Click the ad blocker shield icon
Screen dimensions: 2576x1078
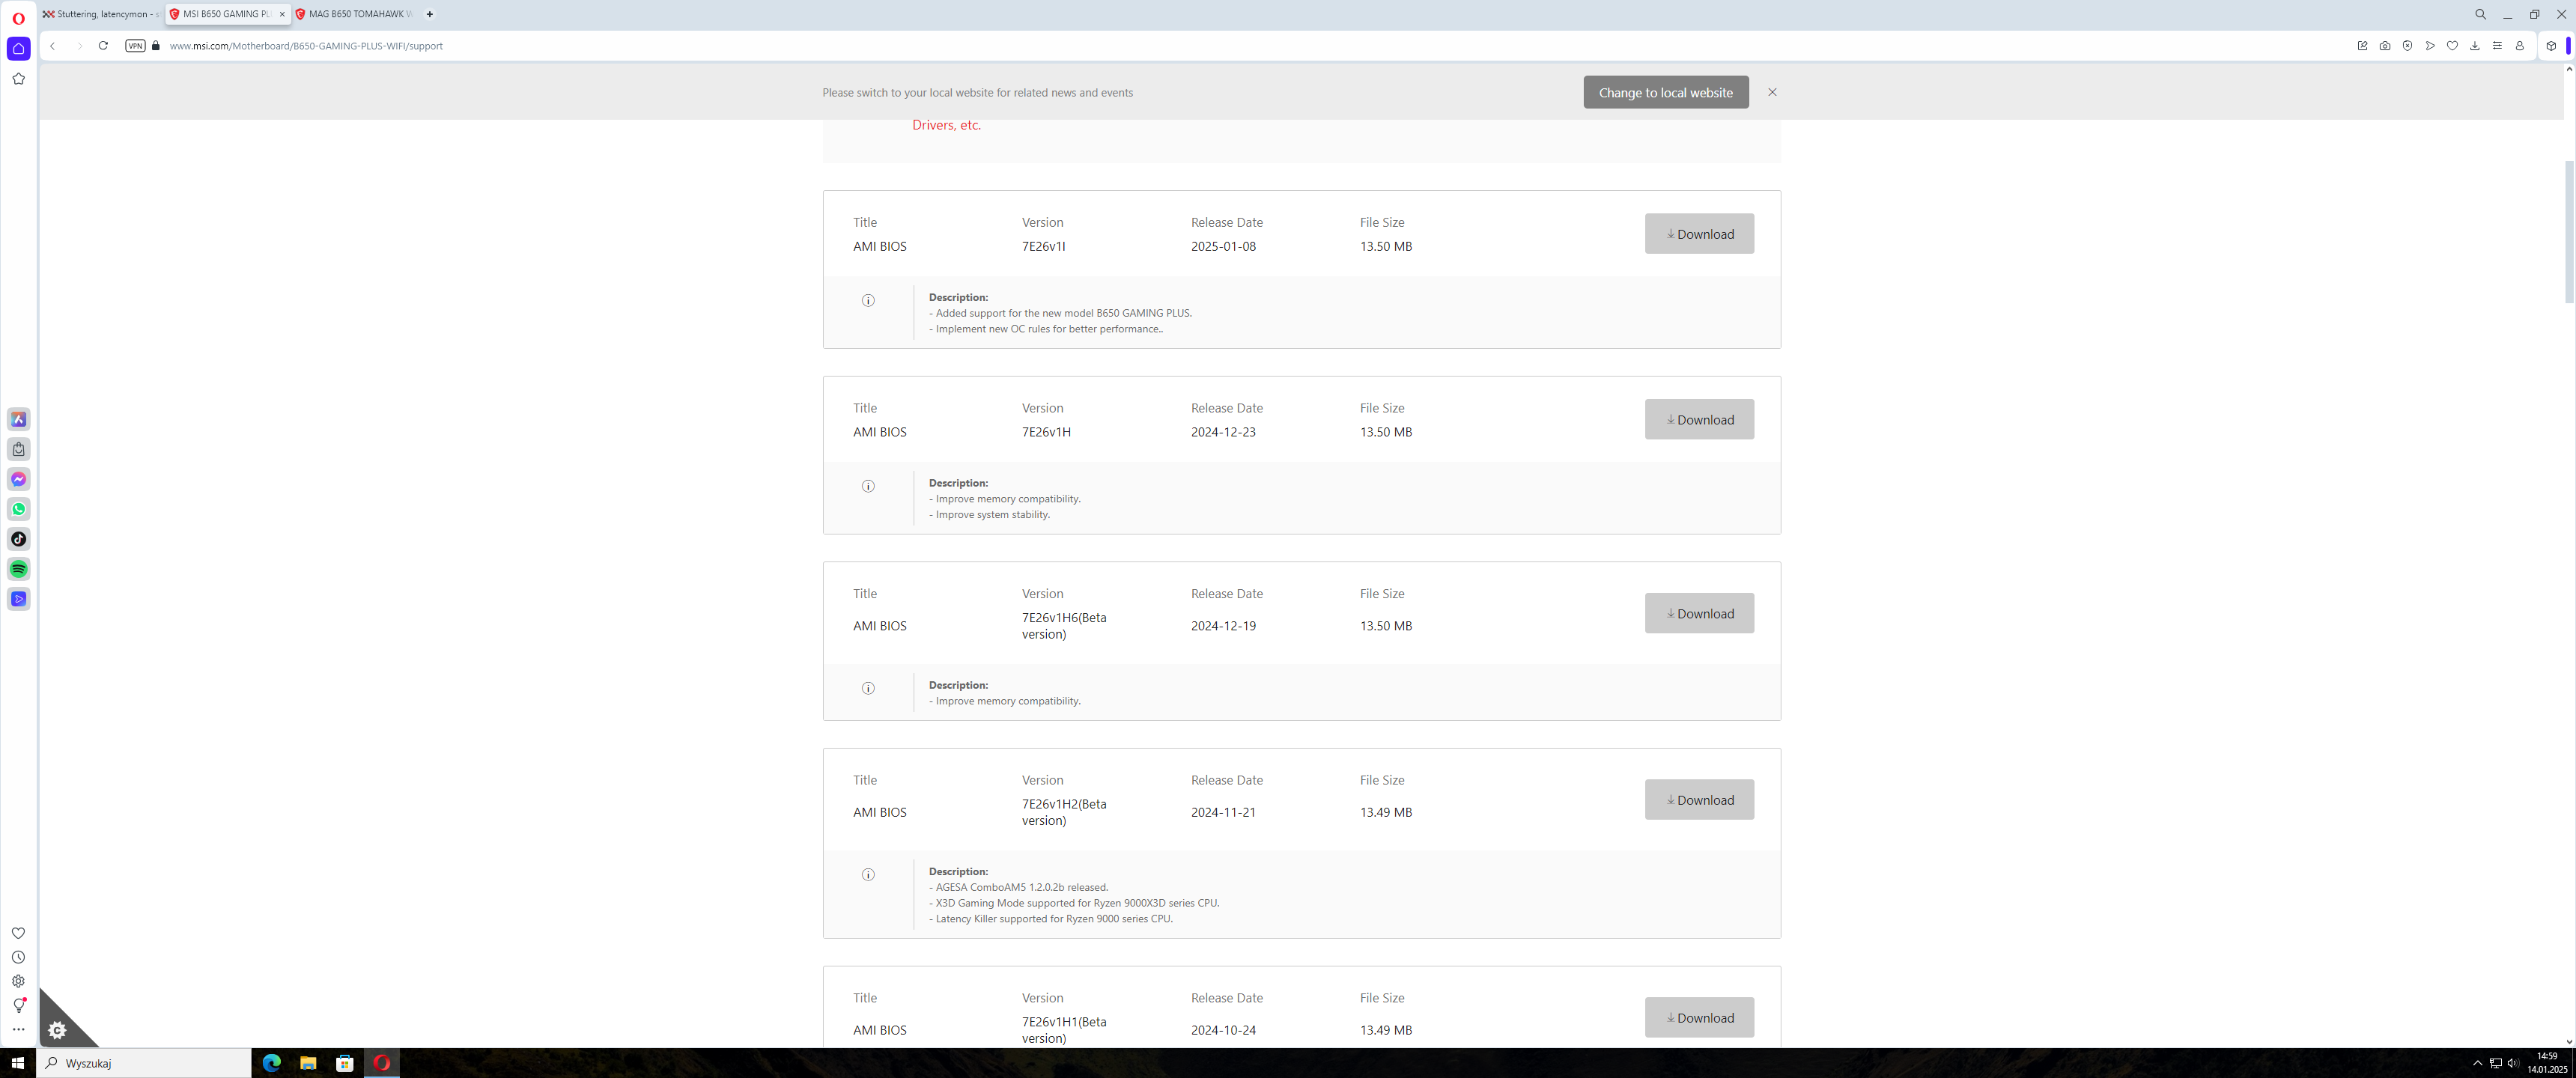pos(2407,46)
